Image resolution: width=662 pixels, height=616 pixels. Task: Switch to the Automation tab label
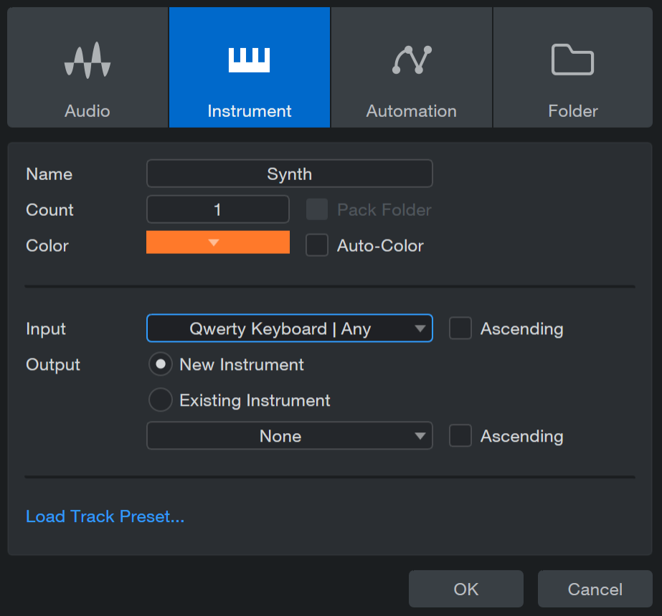pyautogui.click(x=411, y=111)
